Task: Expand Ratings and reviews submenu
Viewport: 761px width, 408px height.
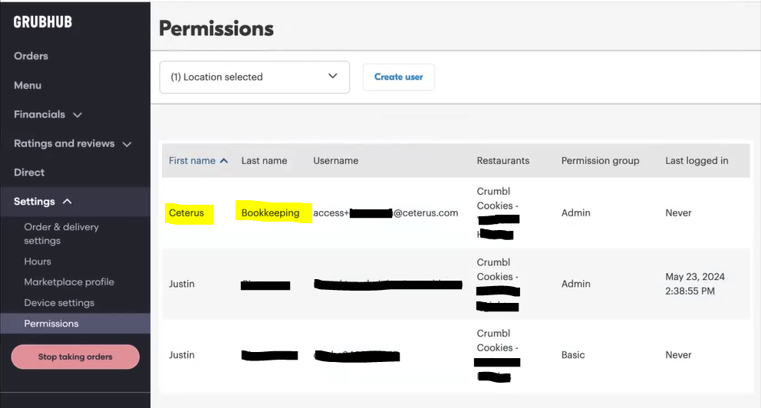Action: (72, 143)
